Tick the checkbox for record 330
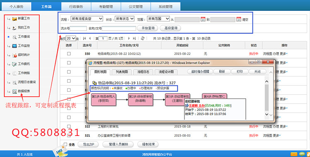Screen dimensions: 310x157 [69, 54]
